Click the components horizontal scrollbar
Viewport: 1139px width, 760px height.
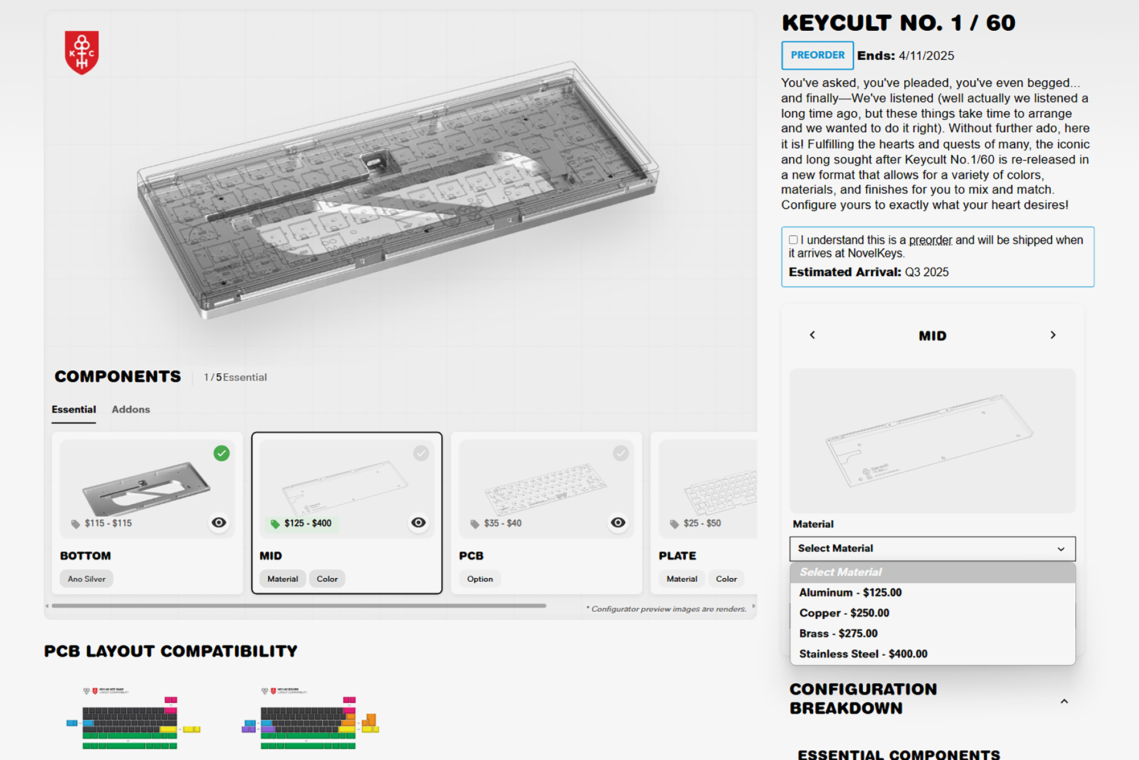[298, 606]
